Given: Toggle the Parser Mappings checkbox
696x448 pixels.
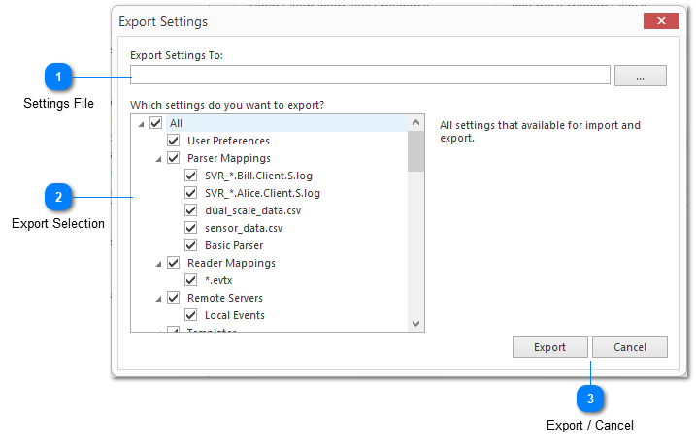Looking at the screenshot, I should coord(173,158).
